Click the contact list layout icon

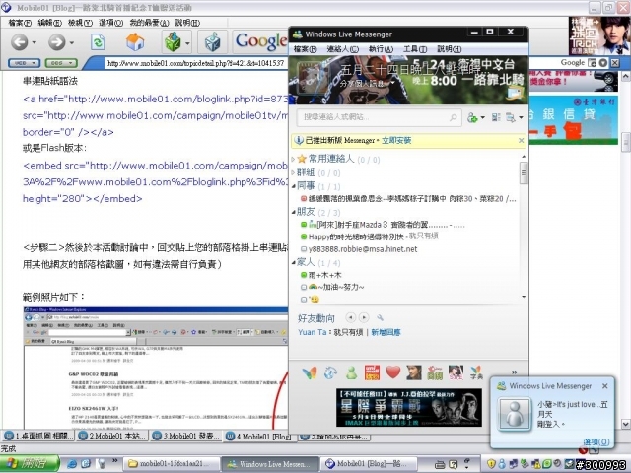click(496, 117)
